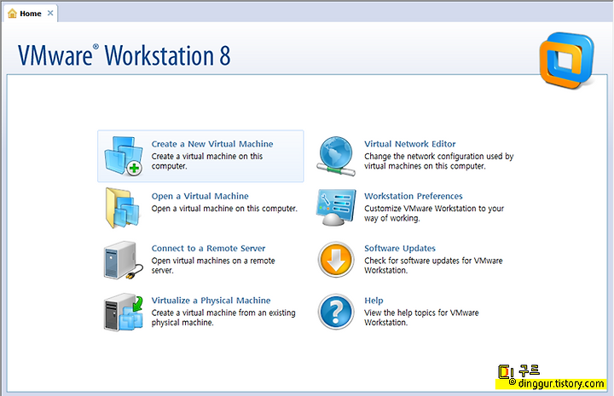Click the Open a Virtual Machine folder icon
Image resolution: width=614 pixels, height=396 pixels.
(x=123, y=208)
